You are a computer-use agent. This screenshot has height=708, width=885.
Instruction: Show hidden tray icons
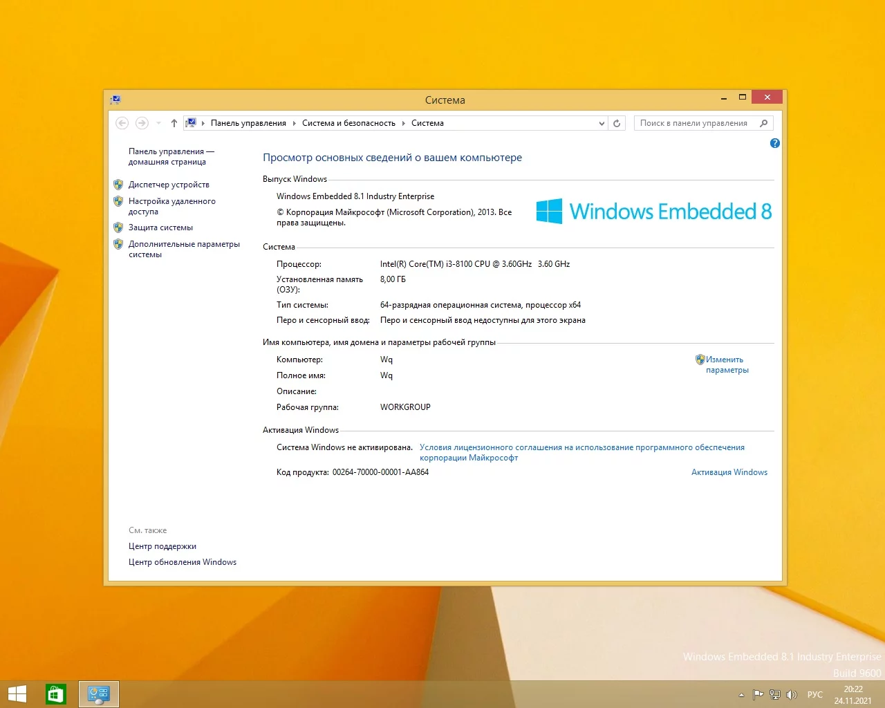(741, 695)
